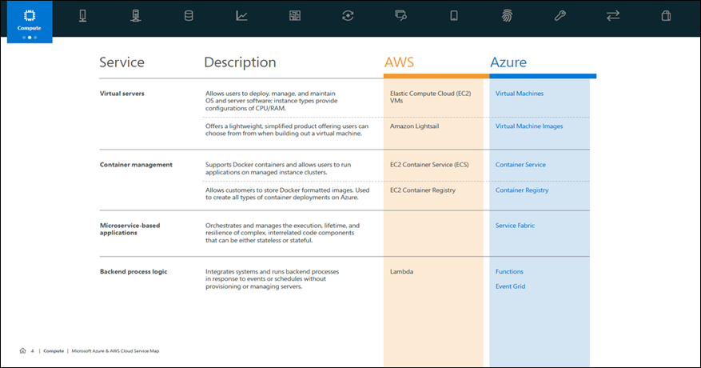Click the Virtual Machine Images link
The width and height of the screenshot is (701, 368).
tap(528, 126)
